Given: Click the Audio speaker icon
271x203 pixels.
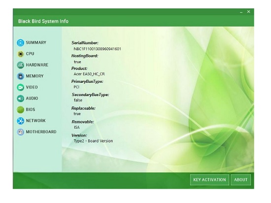Looking at the screenshot, I should tap(20, 99).
